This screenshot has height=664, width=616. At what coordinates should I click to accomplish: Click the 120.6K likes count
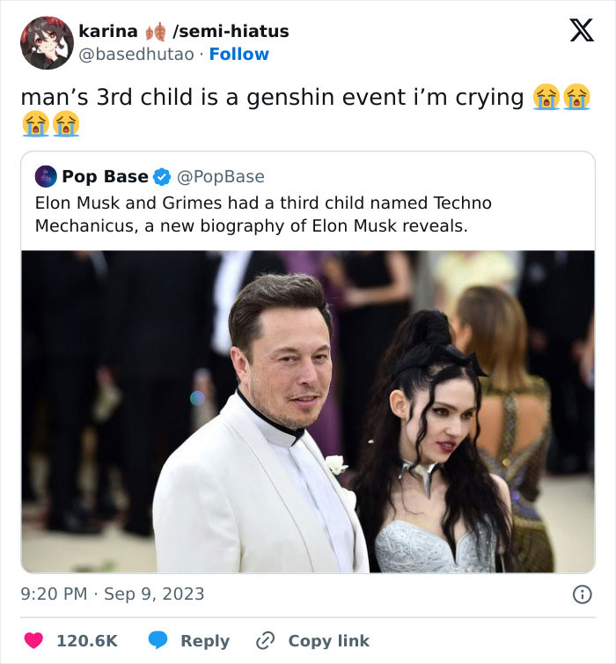coord(86,640)
